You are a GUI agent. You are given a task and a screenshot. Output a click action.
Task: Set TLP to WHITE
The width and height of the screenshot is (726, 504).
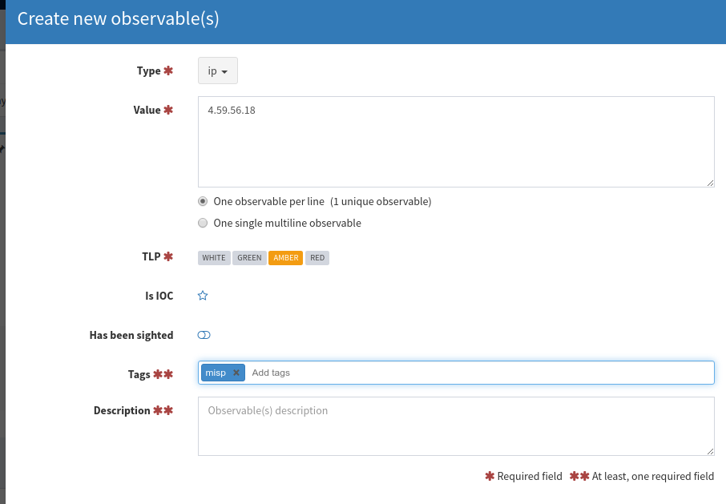pyautogui.click(x=213, y=257)
